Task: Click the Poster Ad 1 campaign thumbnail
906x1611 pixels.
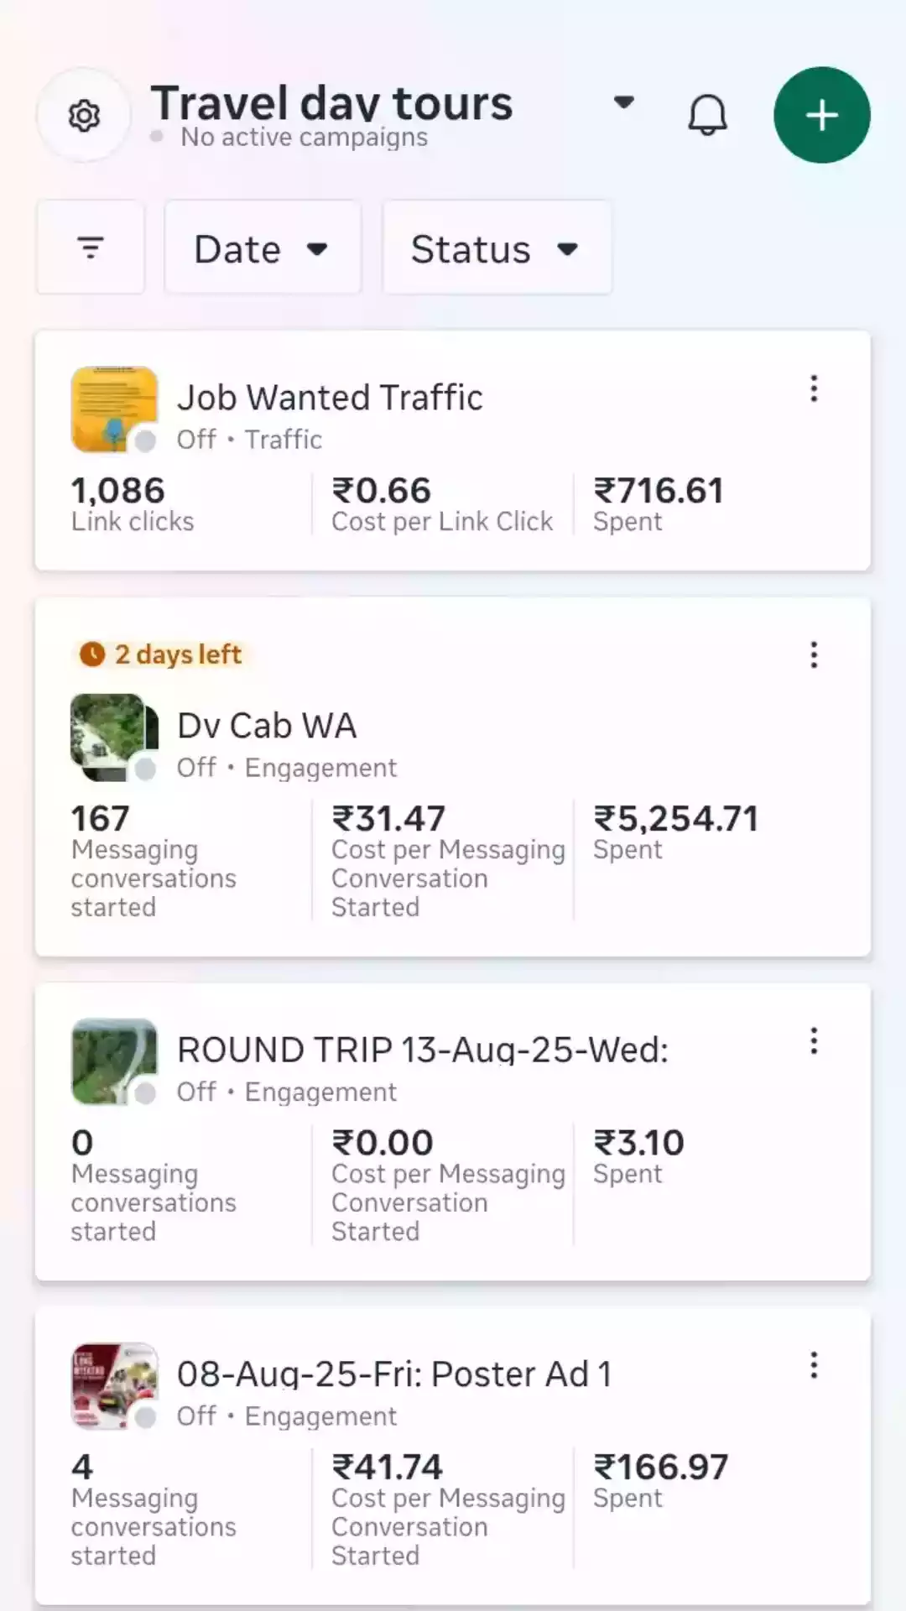Action: point(114,1385)
